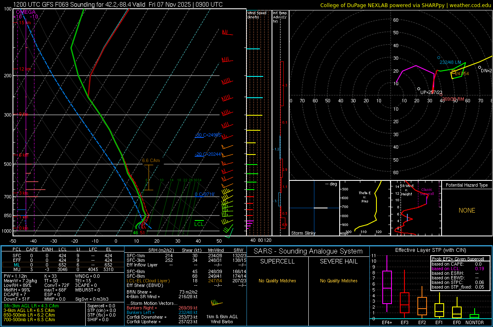Viewport: 493px width, 327px height.
Task: Click the 'SigSvr = 0 m3/s3' value
Action: [x=92, y=299]
